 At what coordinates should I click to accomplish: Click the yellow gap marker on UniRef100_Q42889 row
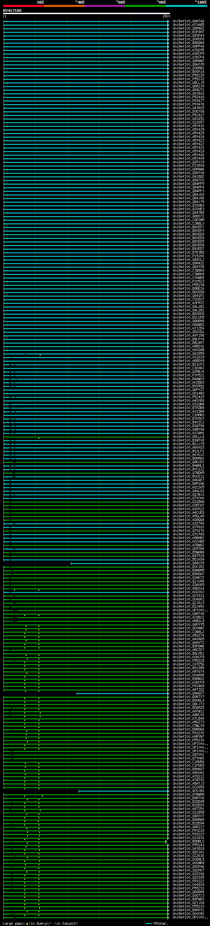pos(40,355)
